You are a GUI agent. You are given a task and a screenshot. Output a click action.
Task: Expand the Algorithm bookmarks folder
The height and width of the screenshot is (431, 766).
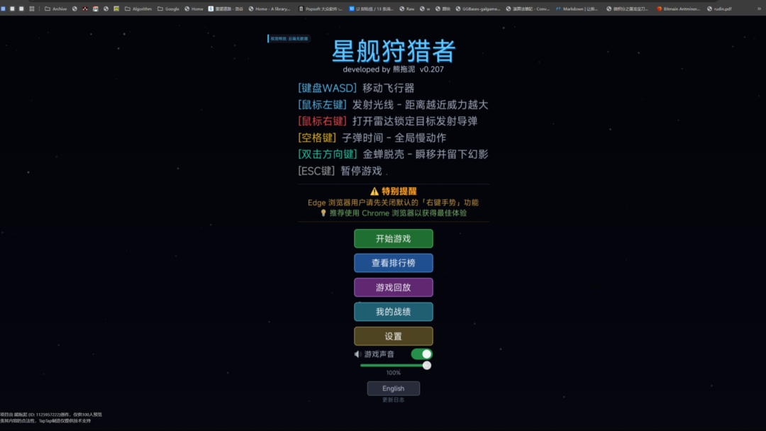point(138,9)
